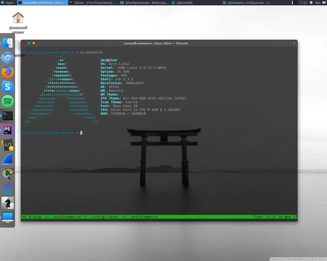Click the RAM 1755MiB / 2896MiB line

click(123, 114)
